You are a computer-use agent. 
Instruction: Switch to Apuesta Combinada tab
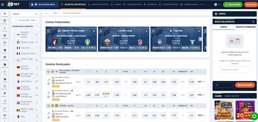point(245,27)
